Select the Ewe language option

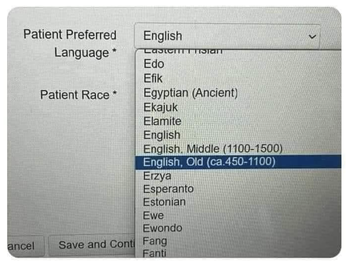click(x=153, y=216)
